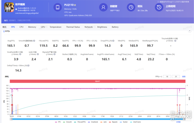Click the help icon next to 1%Low(FPS)
Image resolution: width=194 pixels, height=123 pixels.
(49, 41)
